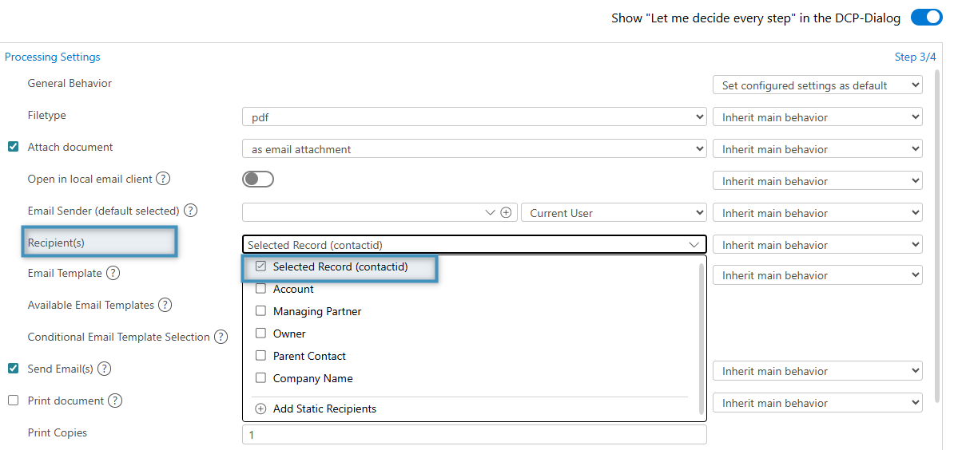954x450 pixels.
Task: Click help icon for Conditional Email Template Selection
Action: pos(220,337)
